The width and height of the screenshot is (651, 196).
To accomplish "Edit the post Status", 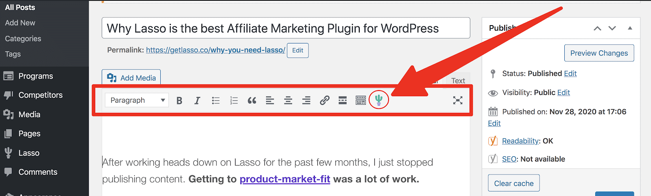I will point(570,73).
